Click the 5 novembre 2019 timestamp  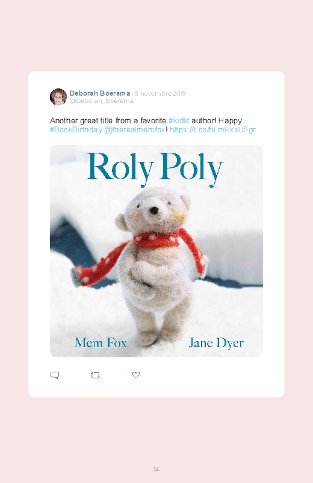pos(160,93)
